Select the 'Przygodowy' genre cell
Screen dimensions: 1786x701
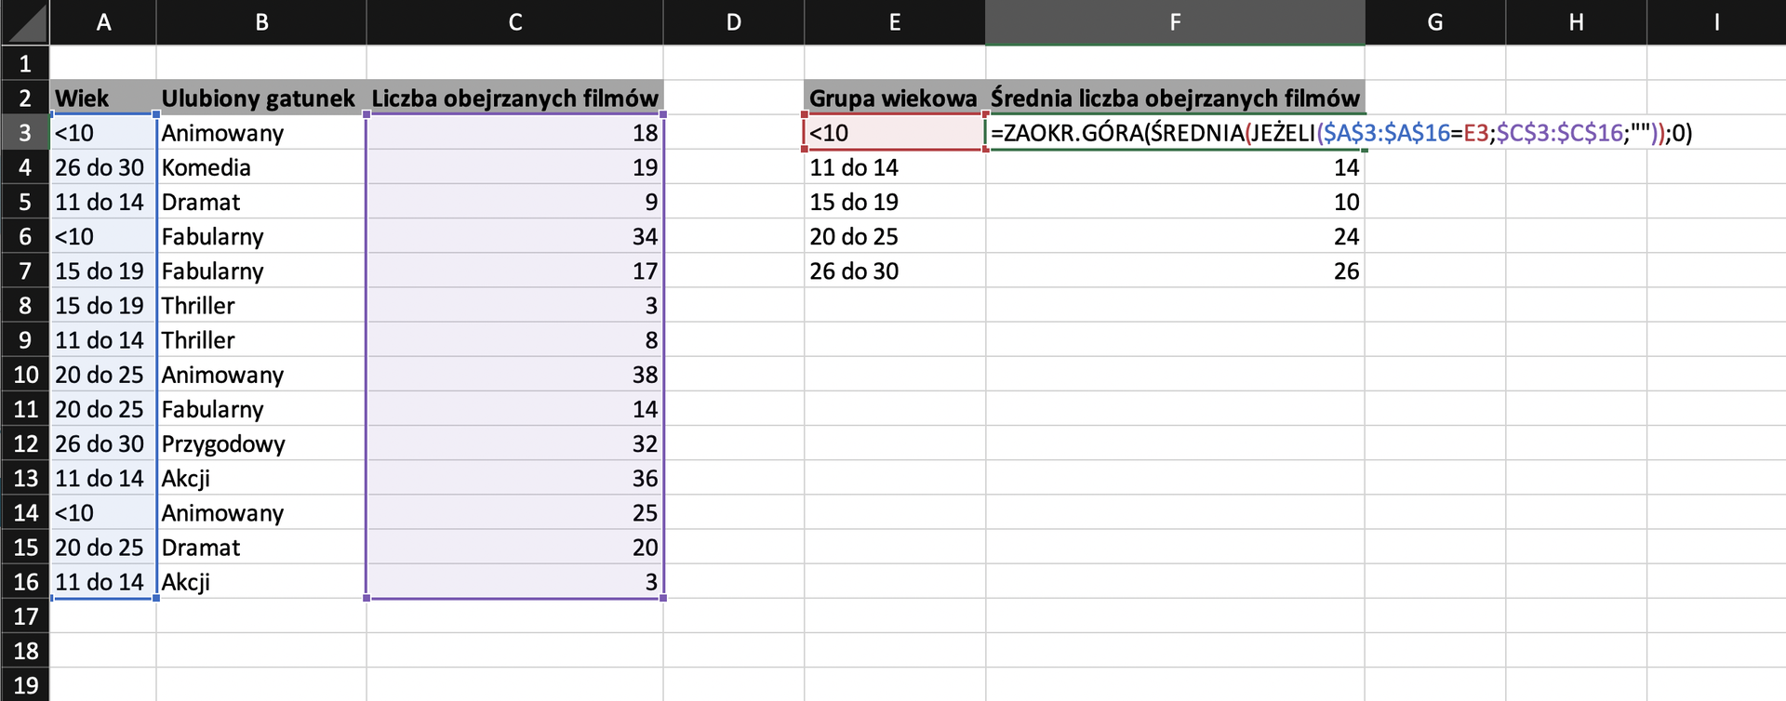[261, 443]
